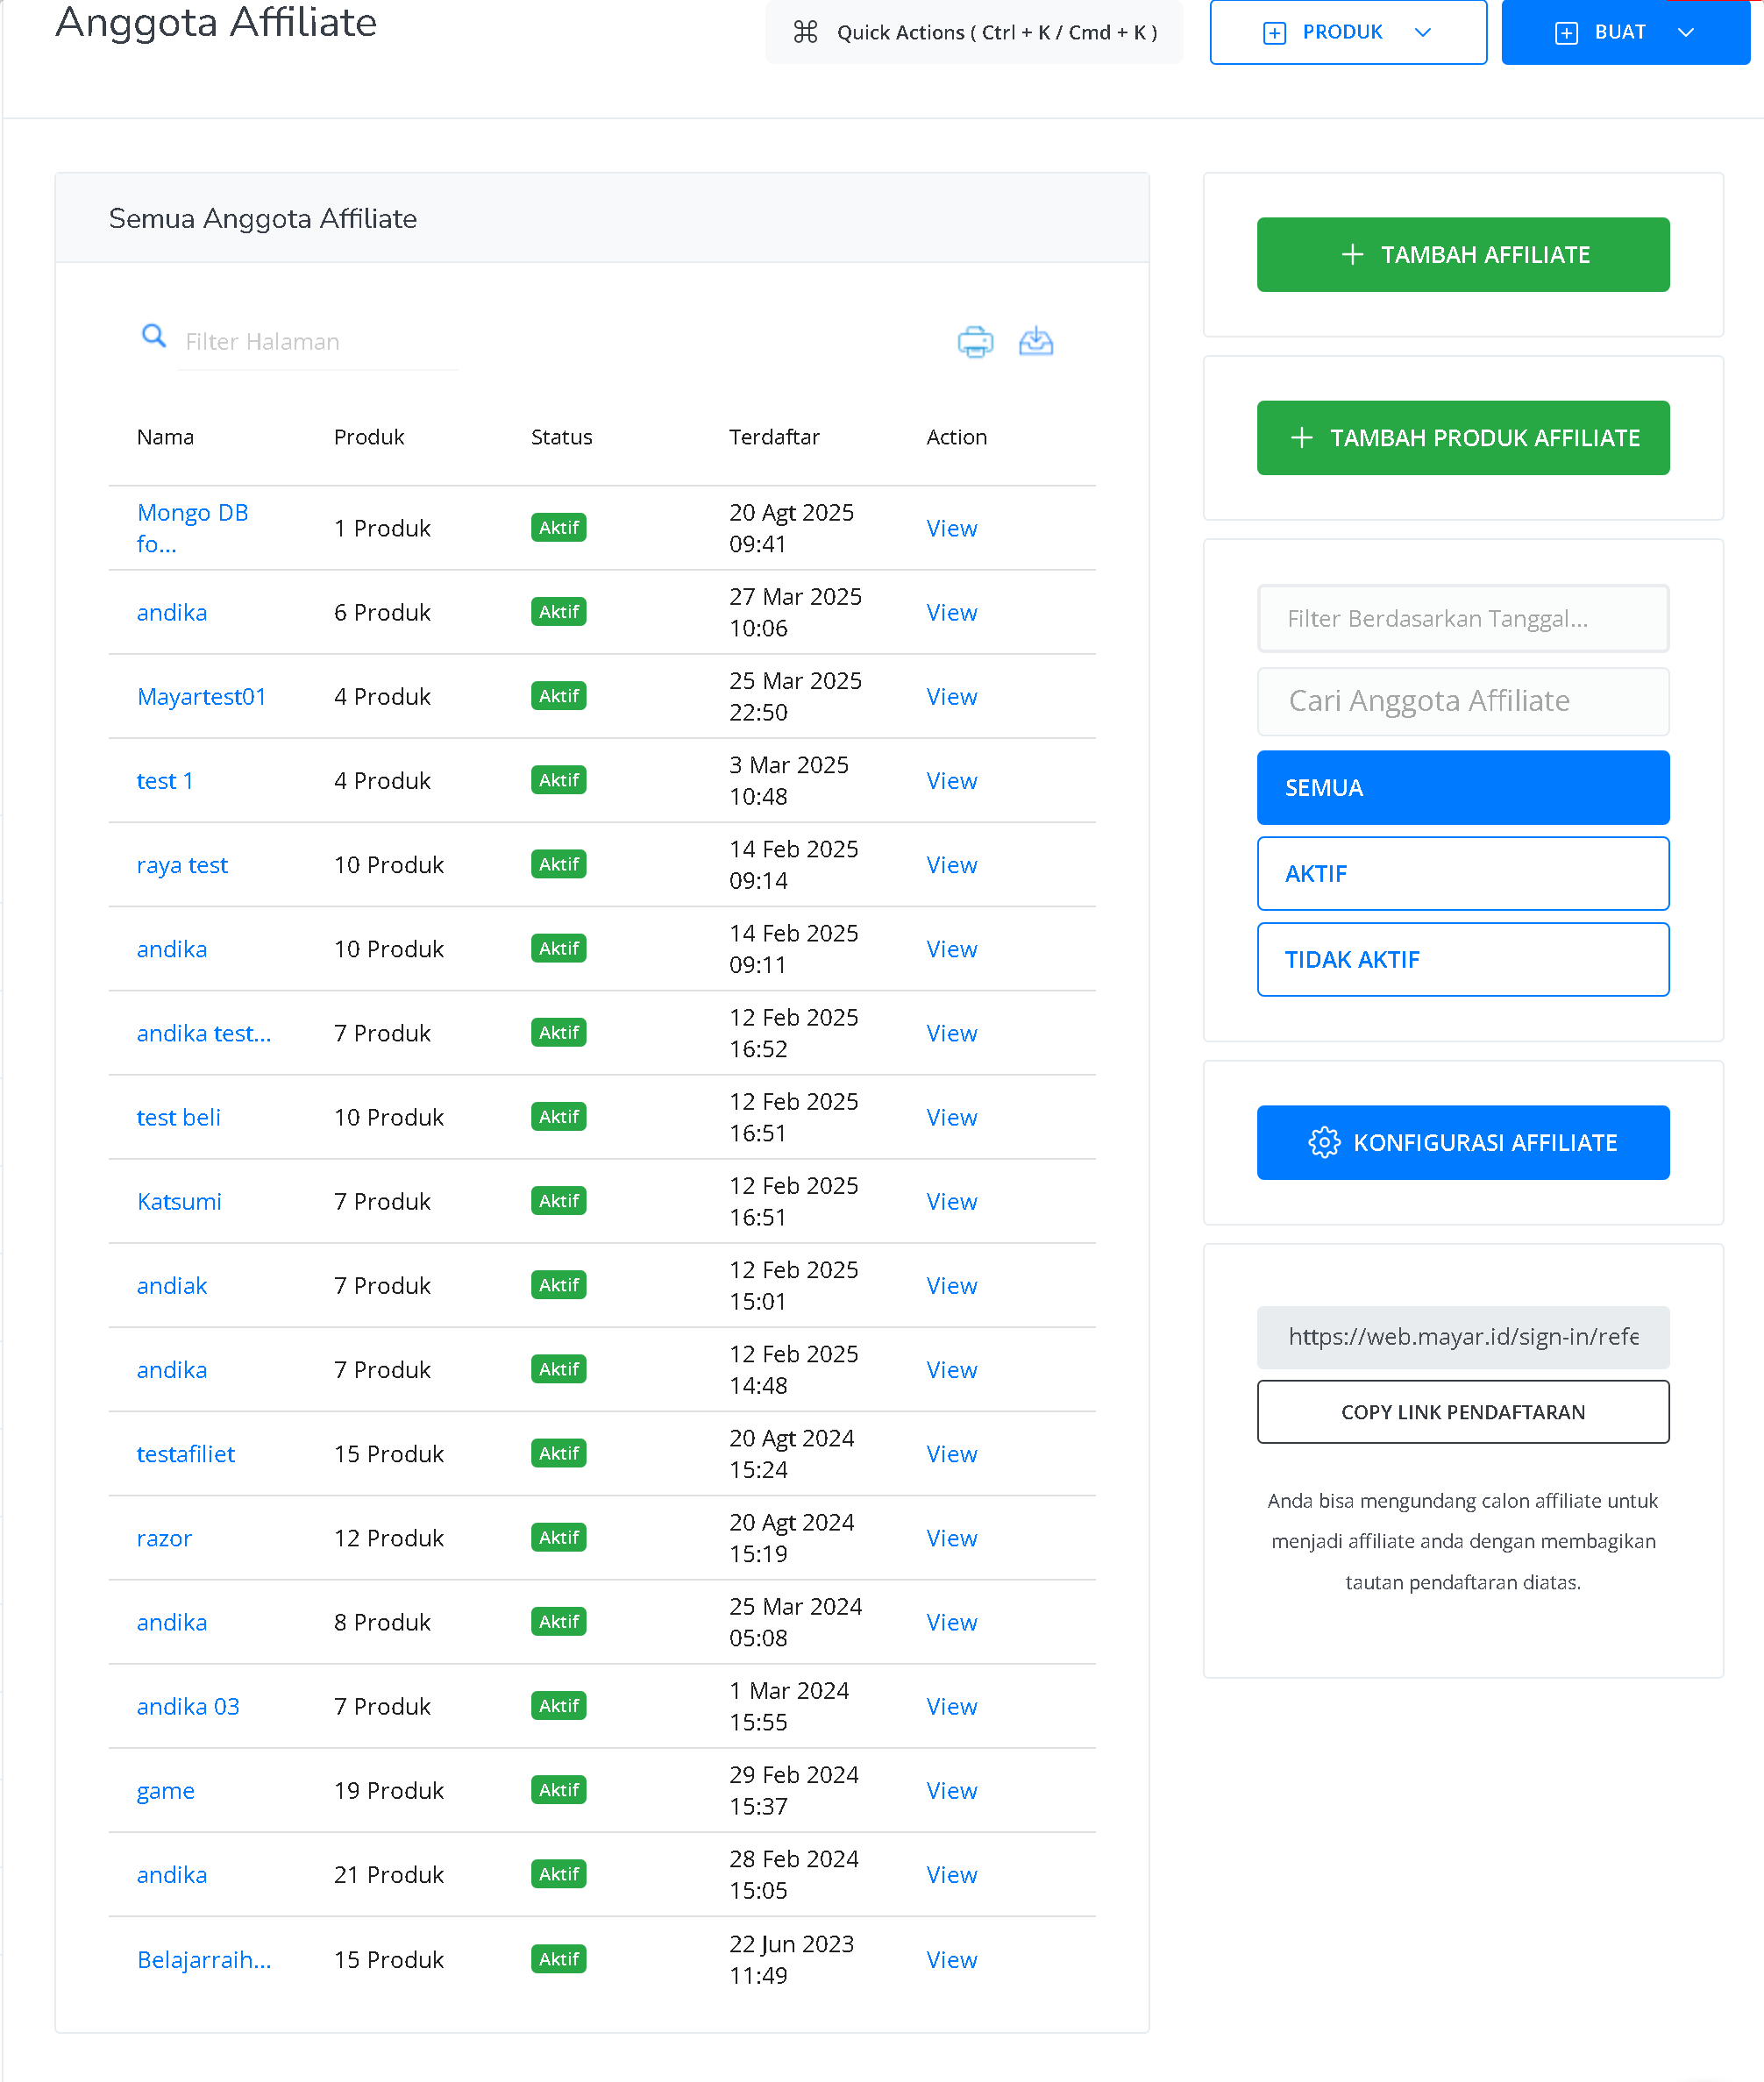
Task: Open test 1 affiliate profile
Action: click(x=164, y=781)
